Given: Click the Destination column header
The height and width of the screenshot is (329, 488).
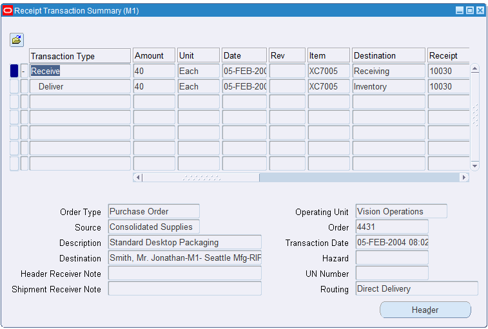Looking at the screenshot, I should (x=389, y=55).
